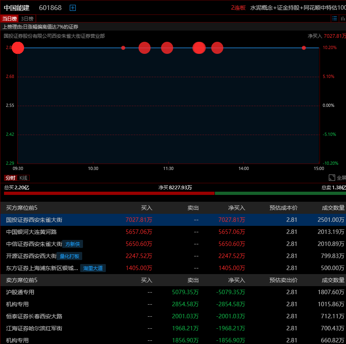Viewport: 346px width, 344px height.
Task: Open the 量化打板 tag
Action: [x=69, y=256]
